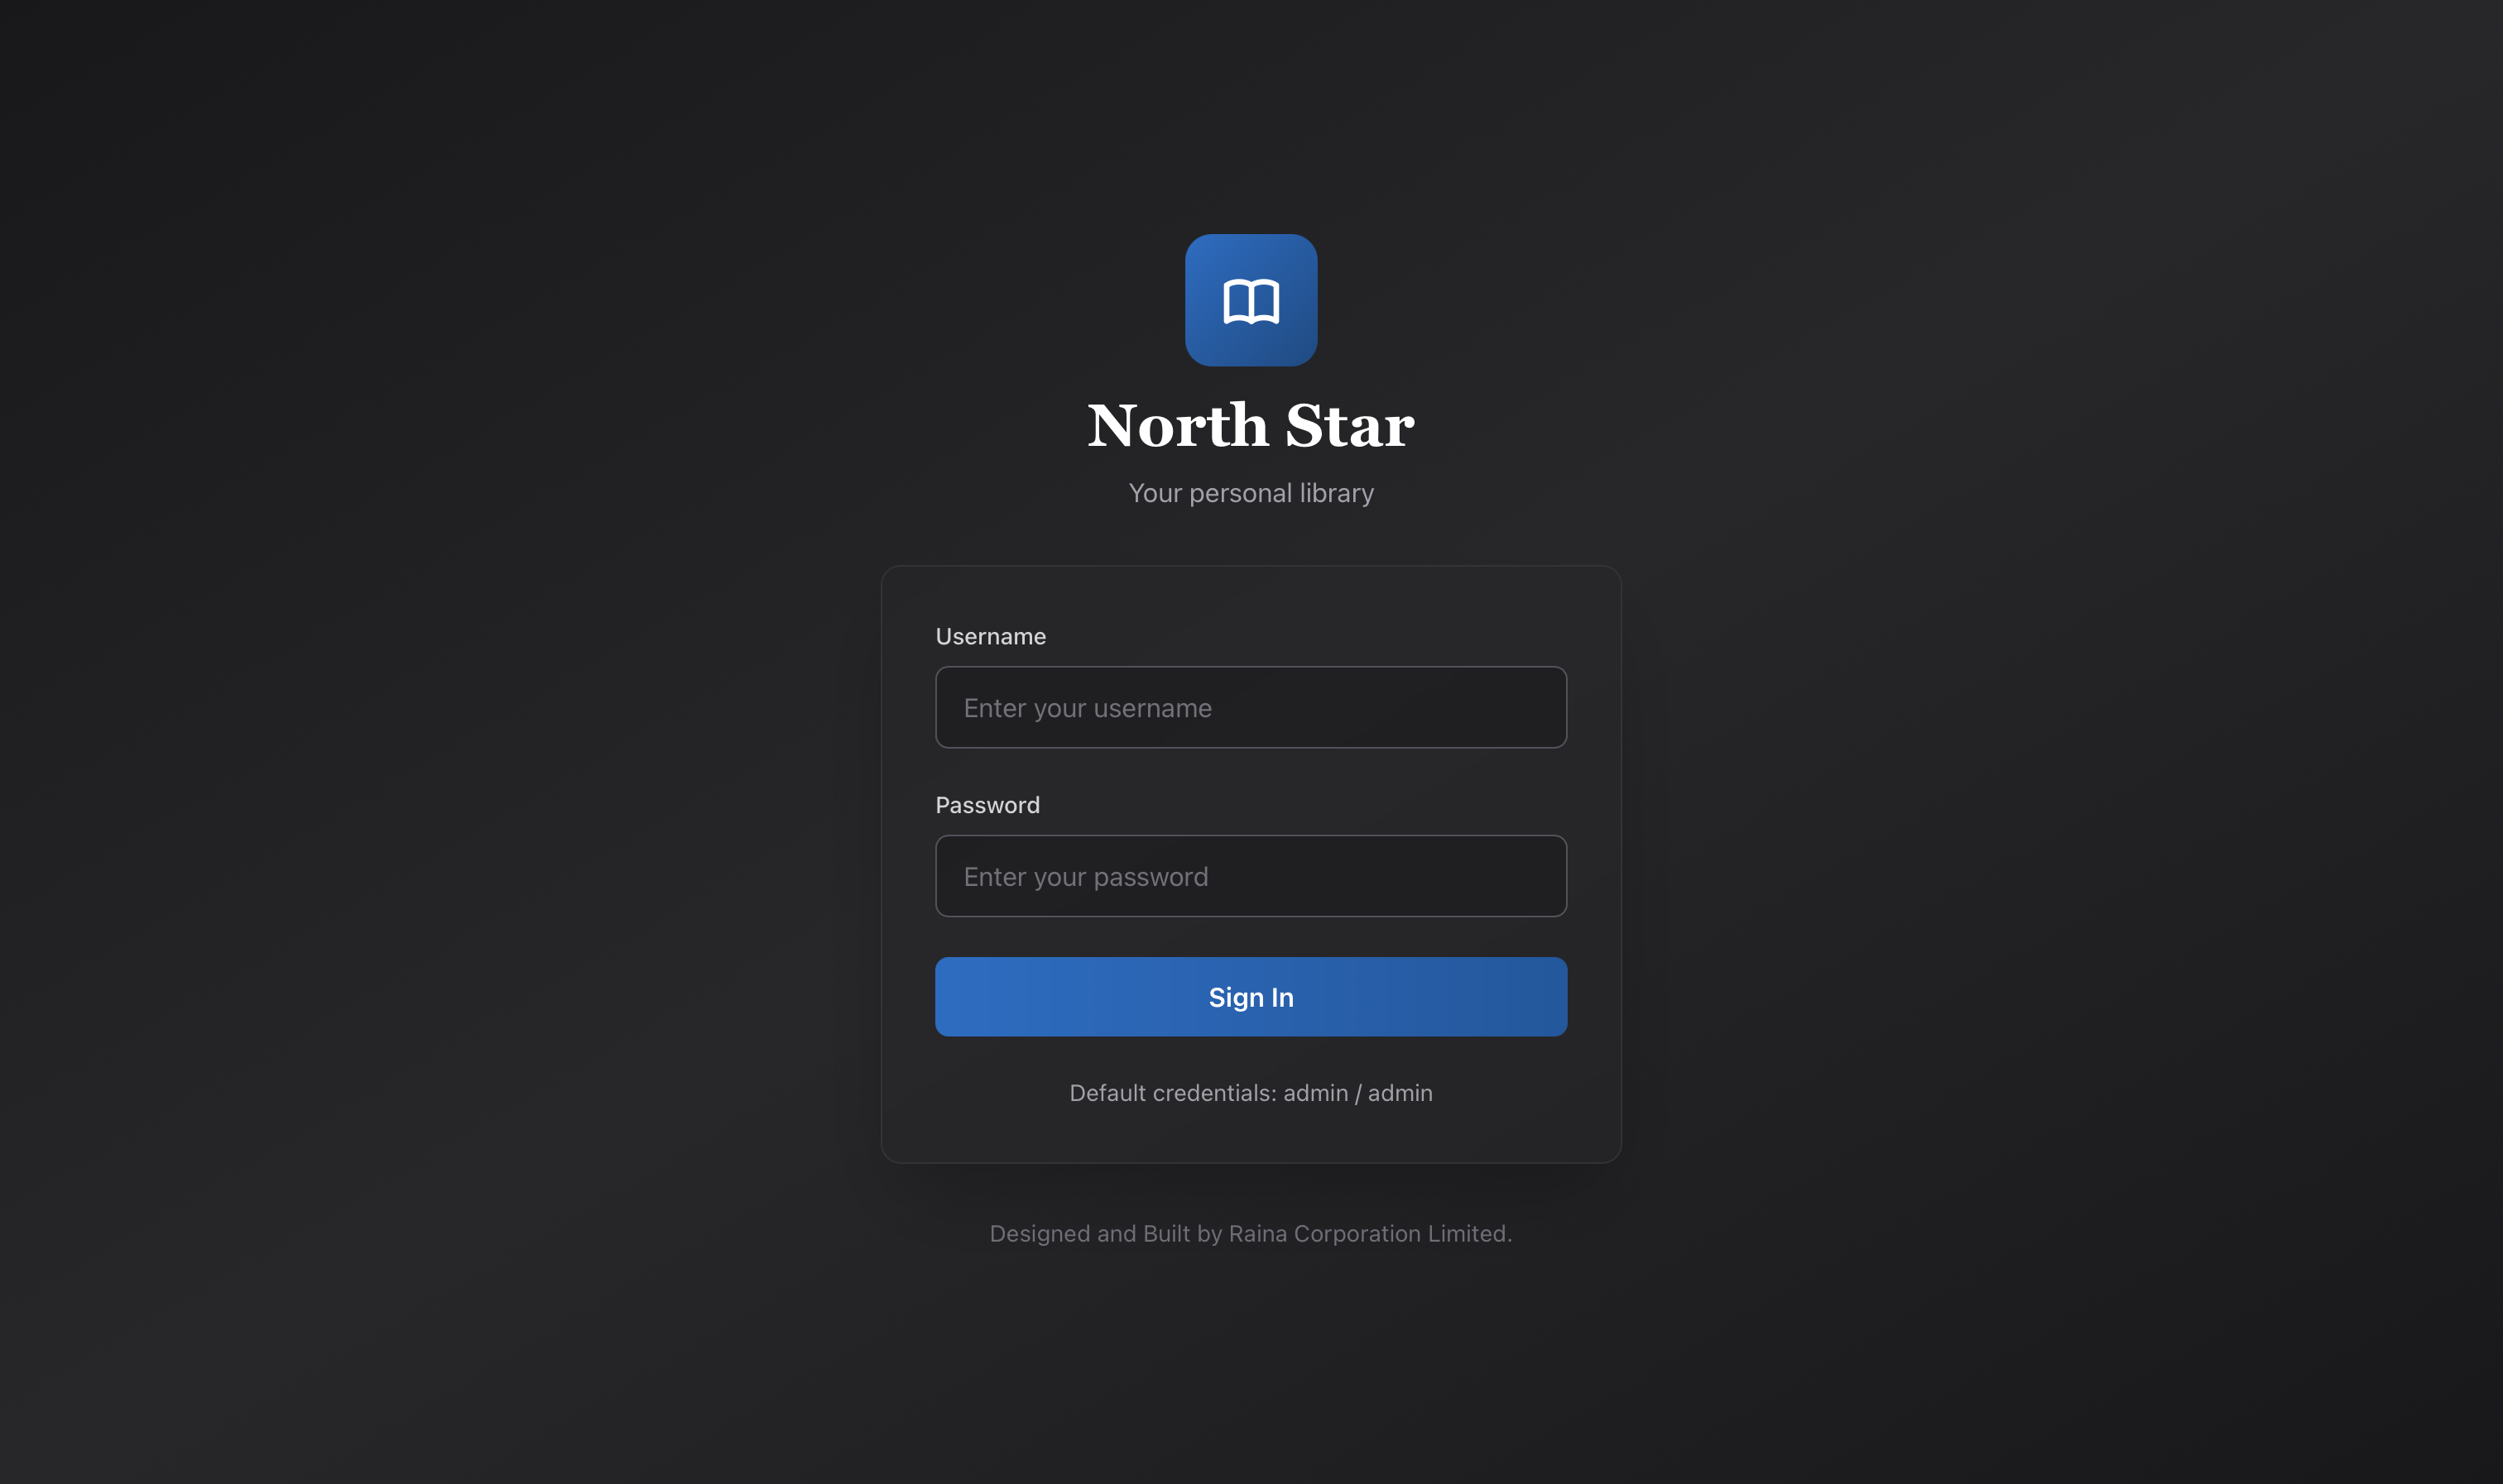This screenshot has height=1484, width=2503.
Task: Click the 'Your personal library' tagline
Action: point(1251,492)
